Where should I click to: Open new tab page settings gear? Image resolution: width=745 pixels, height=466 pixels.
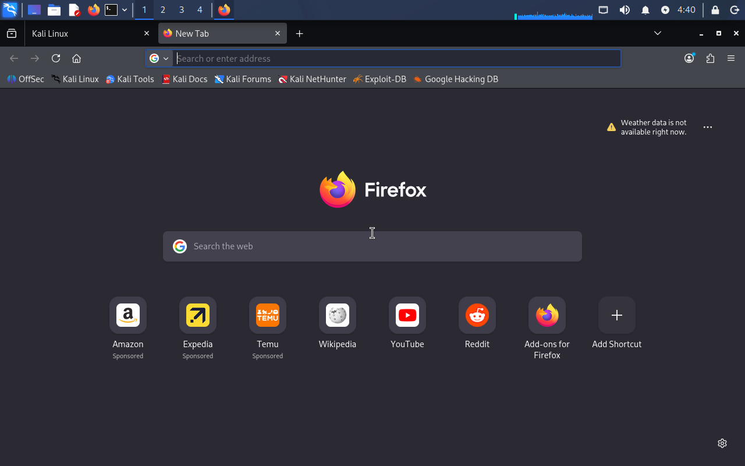coord(722,443)
